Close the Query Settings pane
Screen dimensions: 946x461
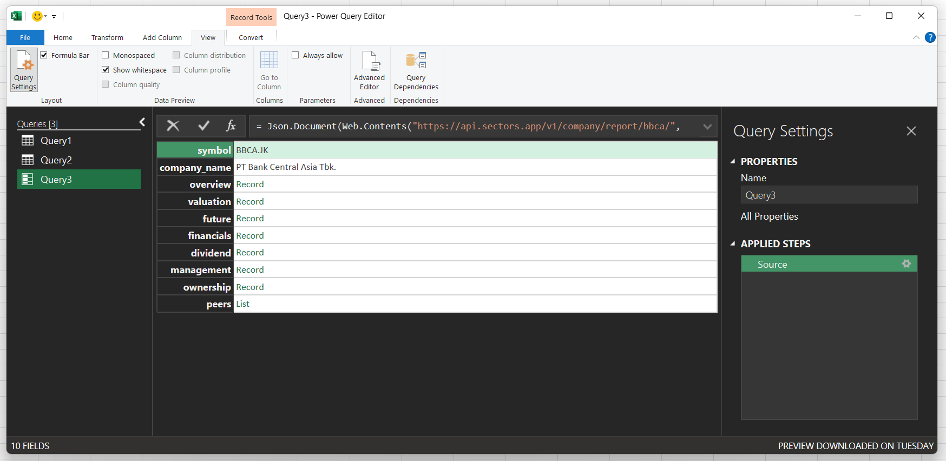pos(911,131)
